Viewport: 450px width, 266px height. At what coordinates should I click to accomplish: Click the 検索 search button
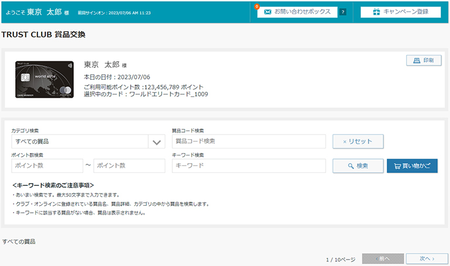point(358,166)
